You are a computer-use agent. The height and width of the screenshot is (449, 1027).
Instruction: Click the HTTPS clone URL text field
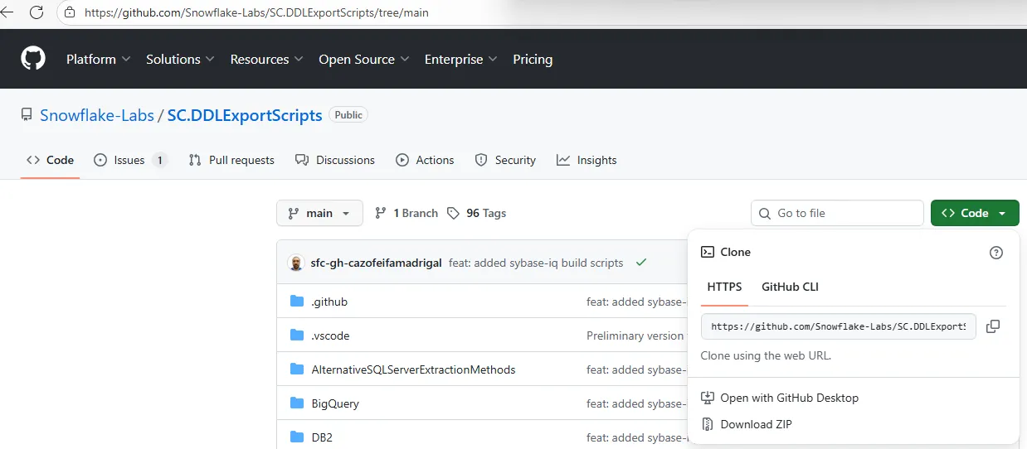click(x=839, y=326)
